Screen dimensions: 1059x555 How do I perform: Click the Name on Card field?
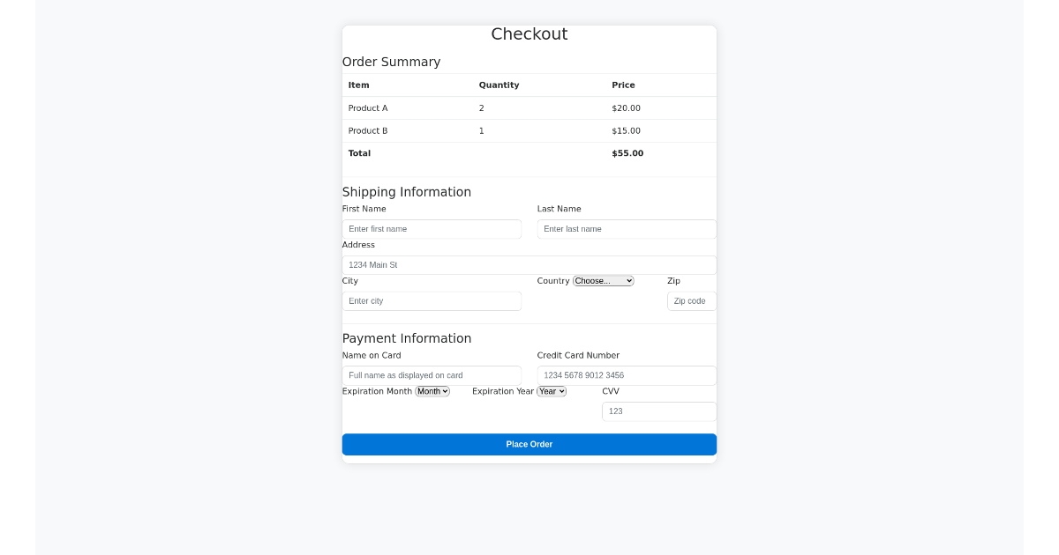click(432, 374)
